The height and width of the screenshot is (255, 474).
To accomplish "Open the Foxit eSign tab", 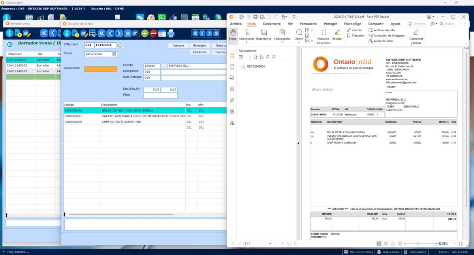I will (x=353, y=24).
